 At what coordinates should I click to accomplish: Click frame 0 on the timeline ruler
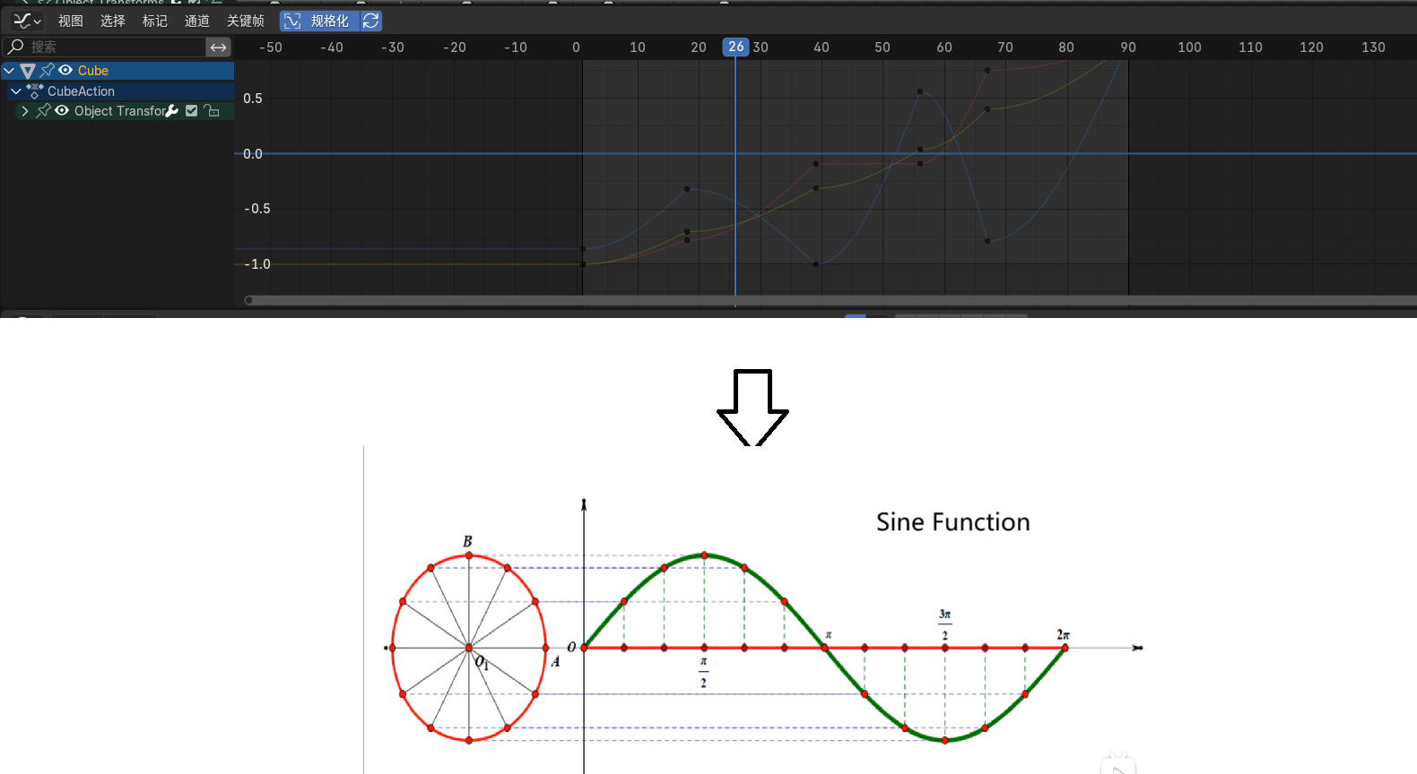[576, 47]
